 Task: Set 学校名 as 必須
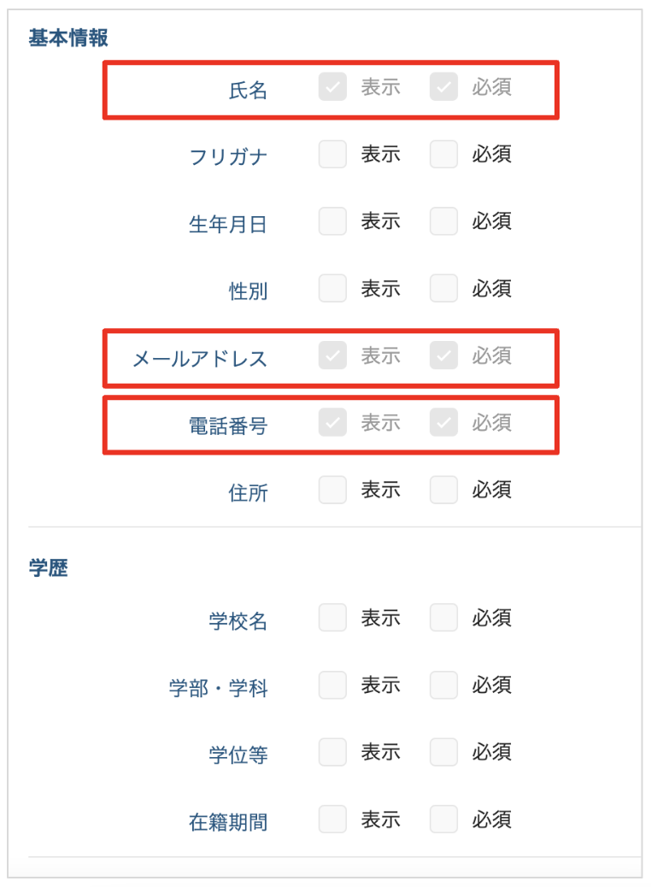click(443, 618)
